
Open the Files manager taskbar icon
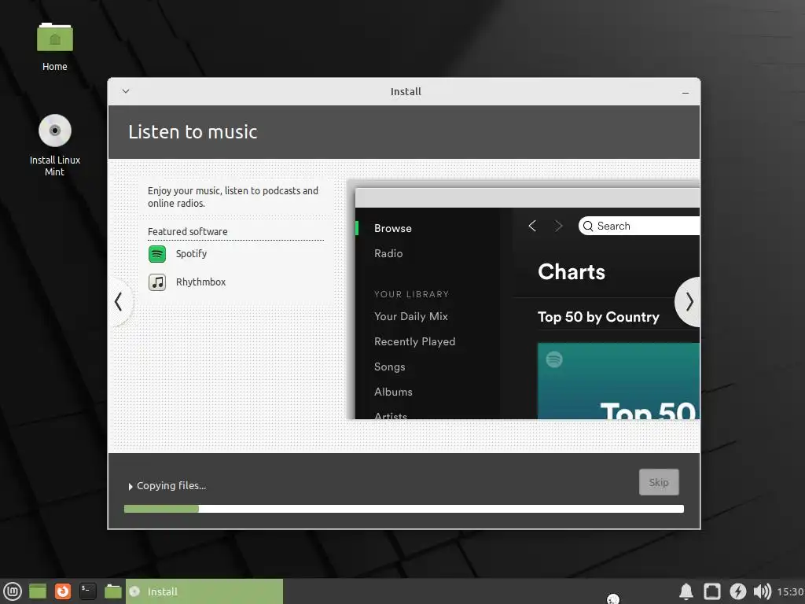113,591
